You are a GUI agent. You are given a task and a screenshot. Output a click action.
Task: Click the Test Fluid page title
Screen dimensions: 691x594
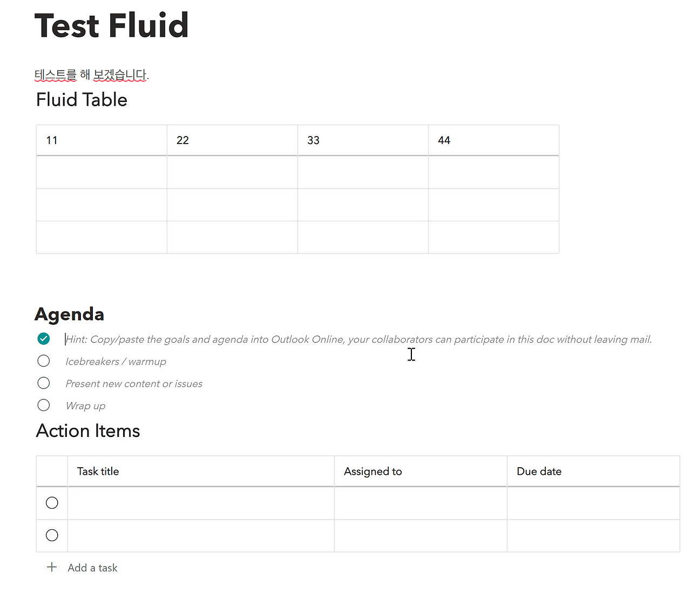pyautogui.click(x=112, y=25)
